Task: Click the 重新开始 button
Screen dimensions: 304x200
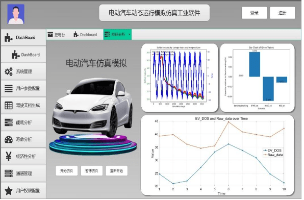Action: 116,171
